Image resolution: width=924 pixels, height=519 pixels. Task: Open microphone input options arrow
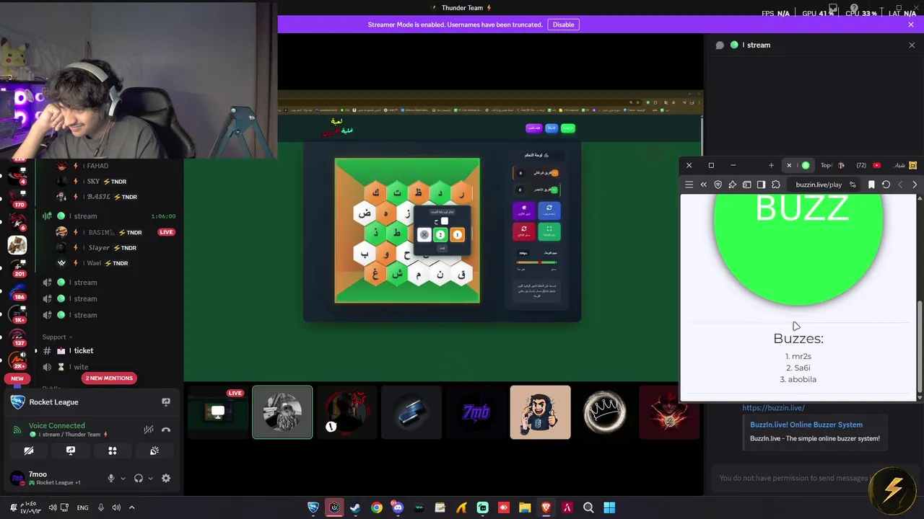pos(123,478)
